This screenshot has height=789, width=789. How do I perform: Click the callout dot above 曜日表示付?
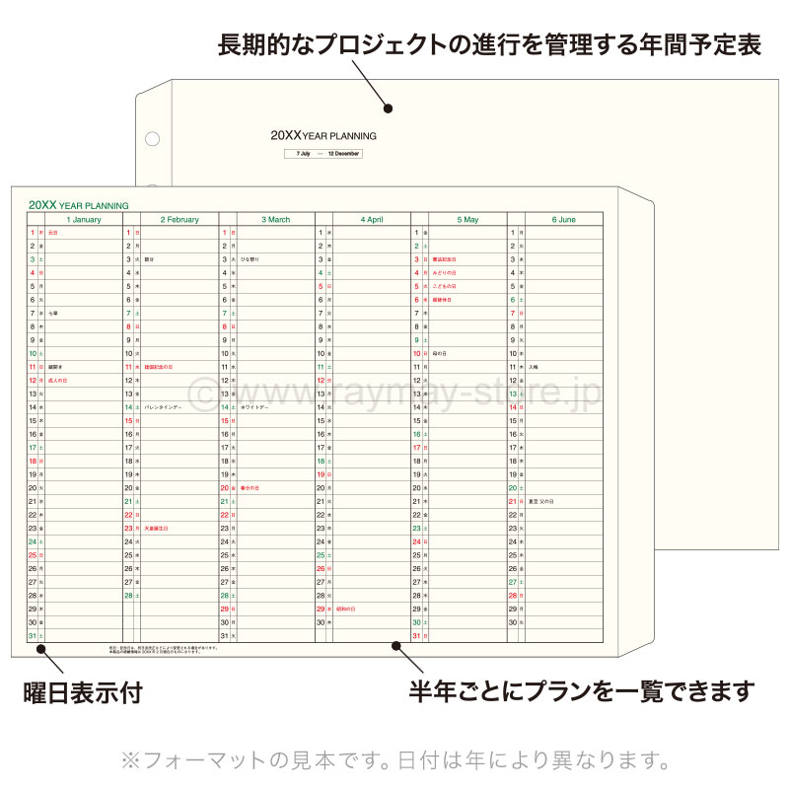[41, 646]
